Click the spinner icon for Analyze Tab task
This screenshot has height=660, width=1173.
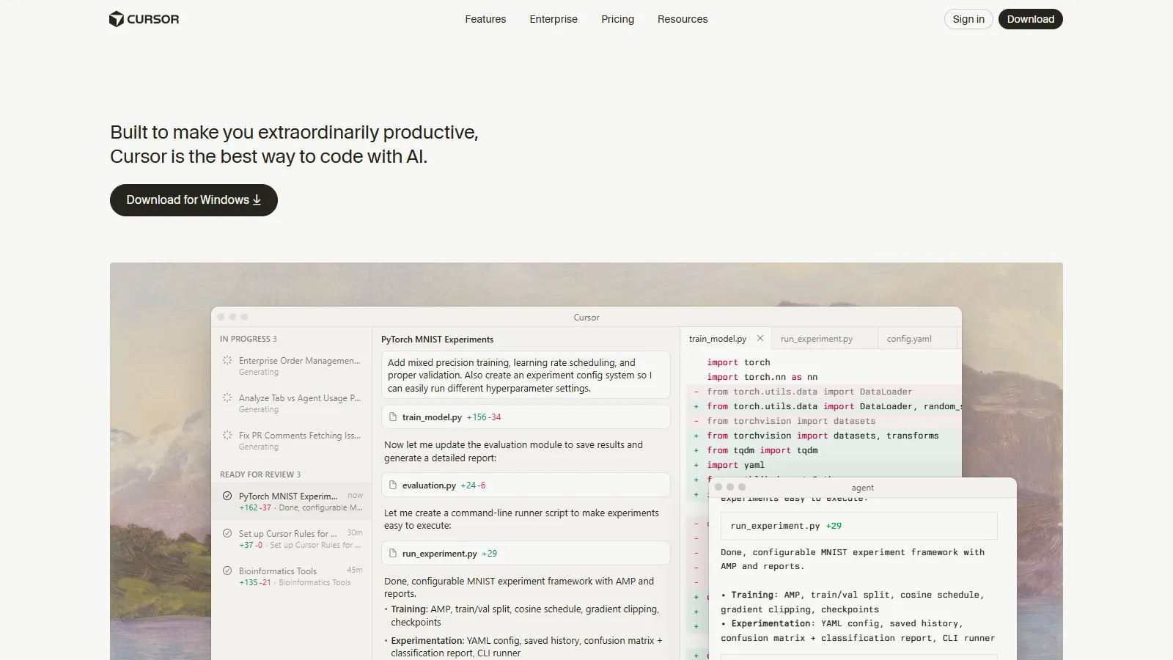tap(227, 398)
